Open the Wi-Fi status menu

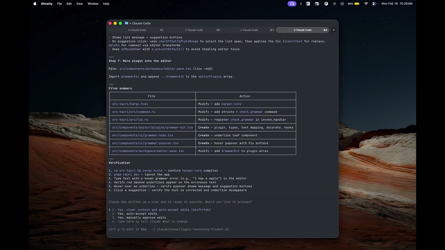click(x=366, y=3)
